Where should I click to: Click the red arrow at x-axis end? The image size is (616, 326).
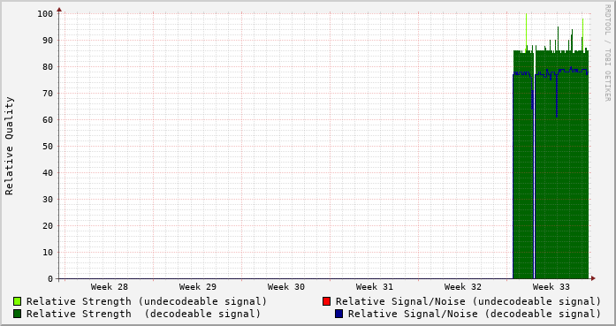click(x=593, y=278)
